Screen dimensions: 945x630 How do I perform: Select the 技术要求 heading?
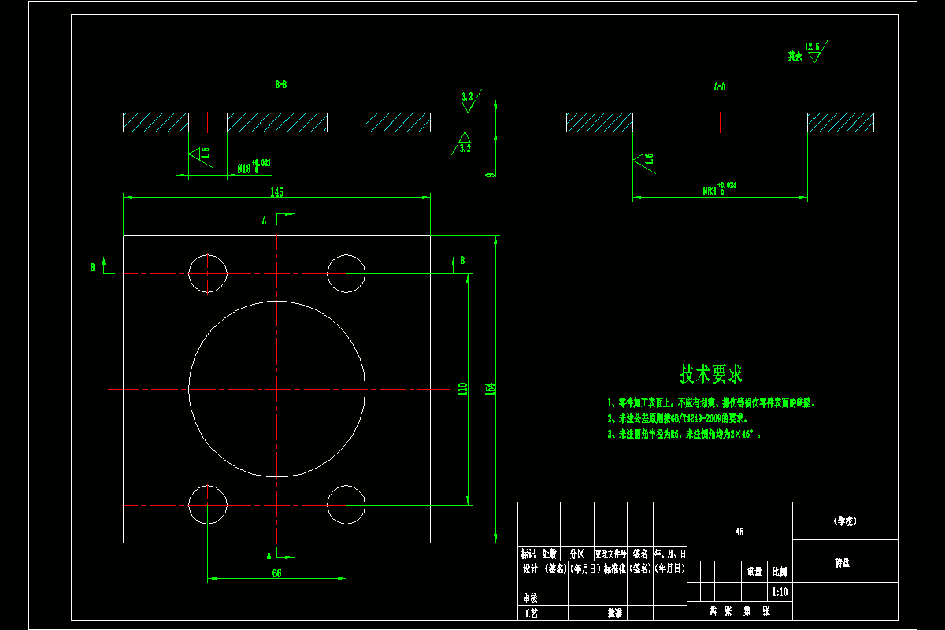pos(711,374)
